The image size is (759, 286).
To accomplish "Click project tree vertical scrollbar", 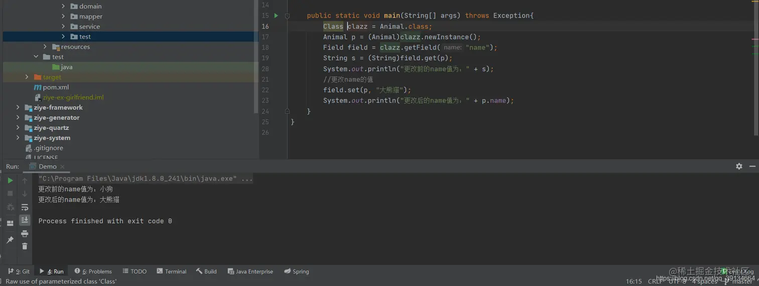I will (257, 56).
